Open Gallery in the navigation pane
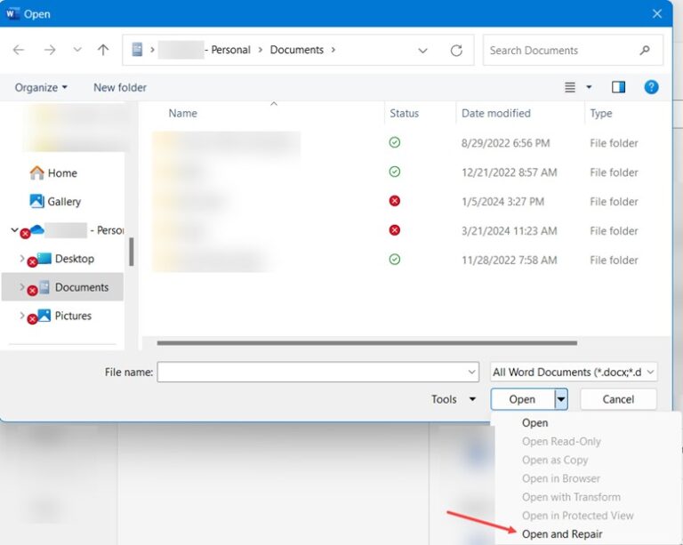 coord(55,202)
